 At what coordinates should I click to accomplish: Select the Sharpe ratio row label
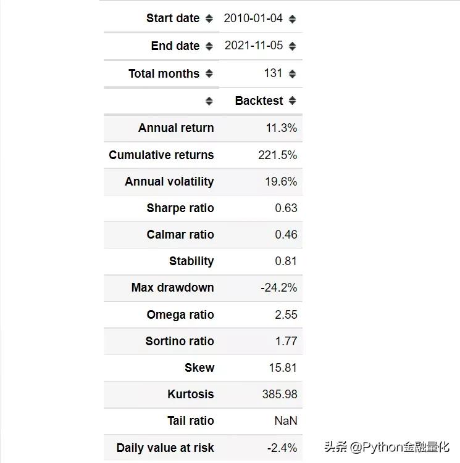click(180, 208)
